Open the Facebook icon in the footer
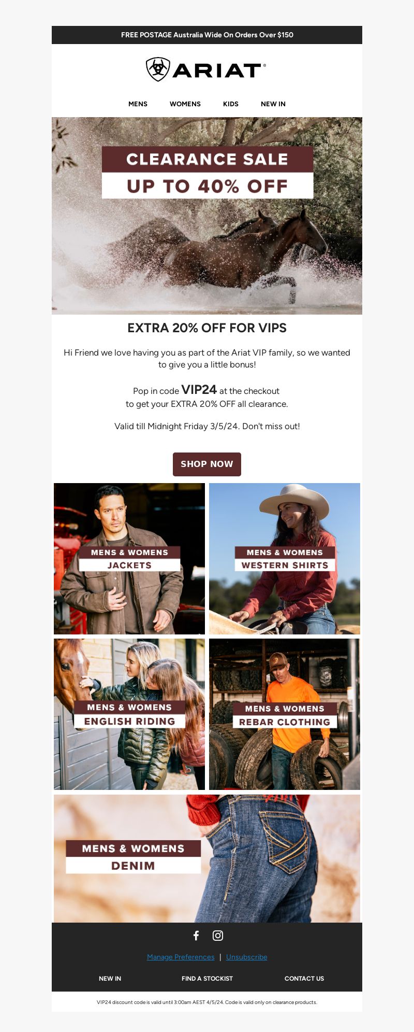Viewport: 414px width, 1032px height. click(196, 936)
